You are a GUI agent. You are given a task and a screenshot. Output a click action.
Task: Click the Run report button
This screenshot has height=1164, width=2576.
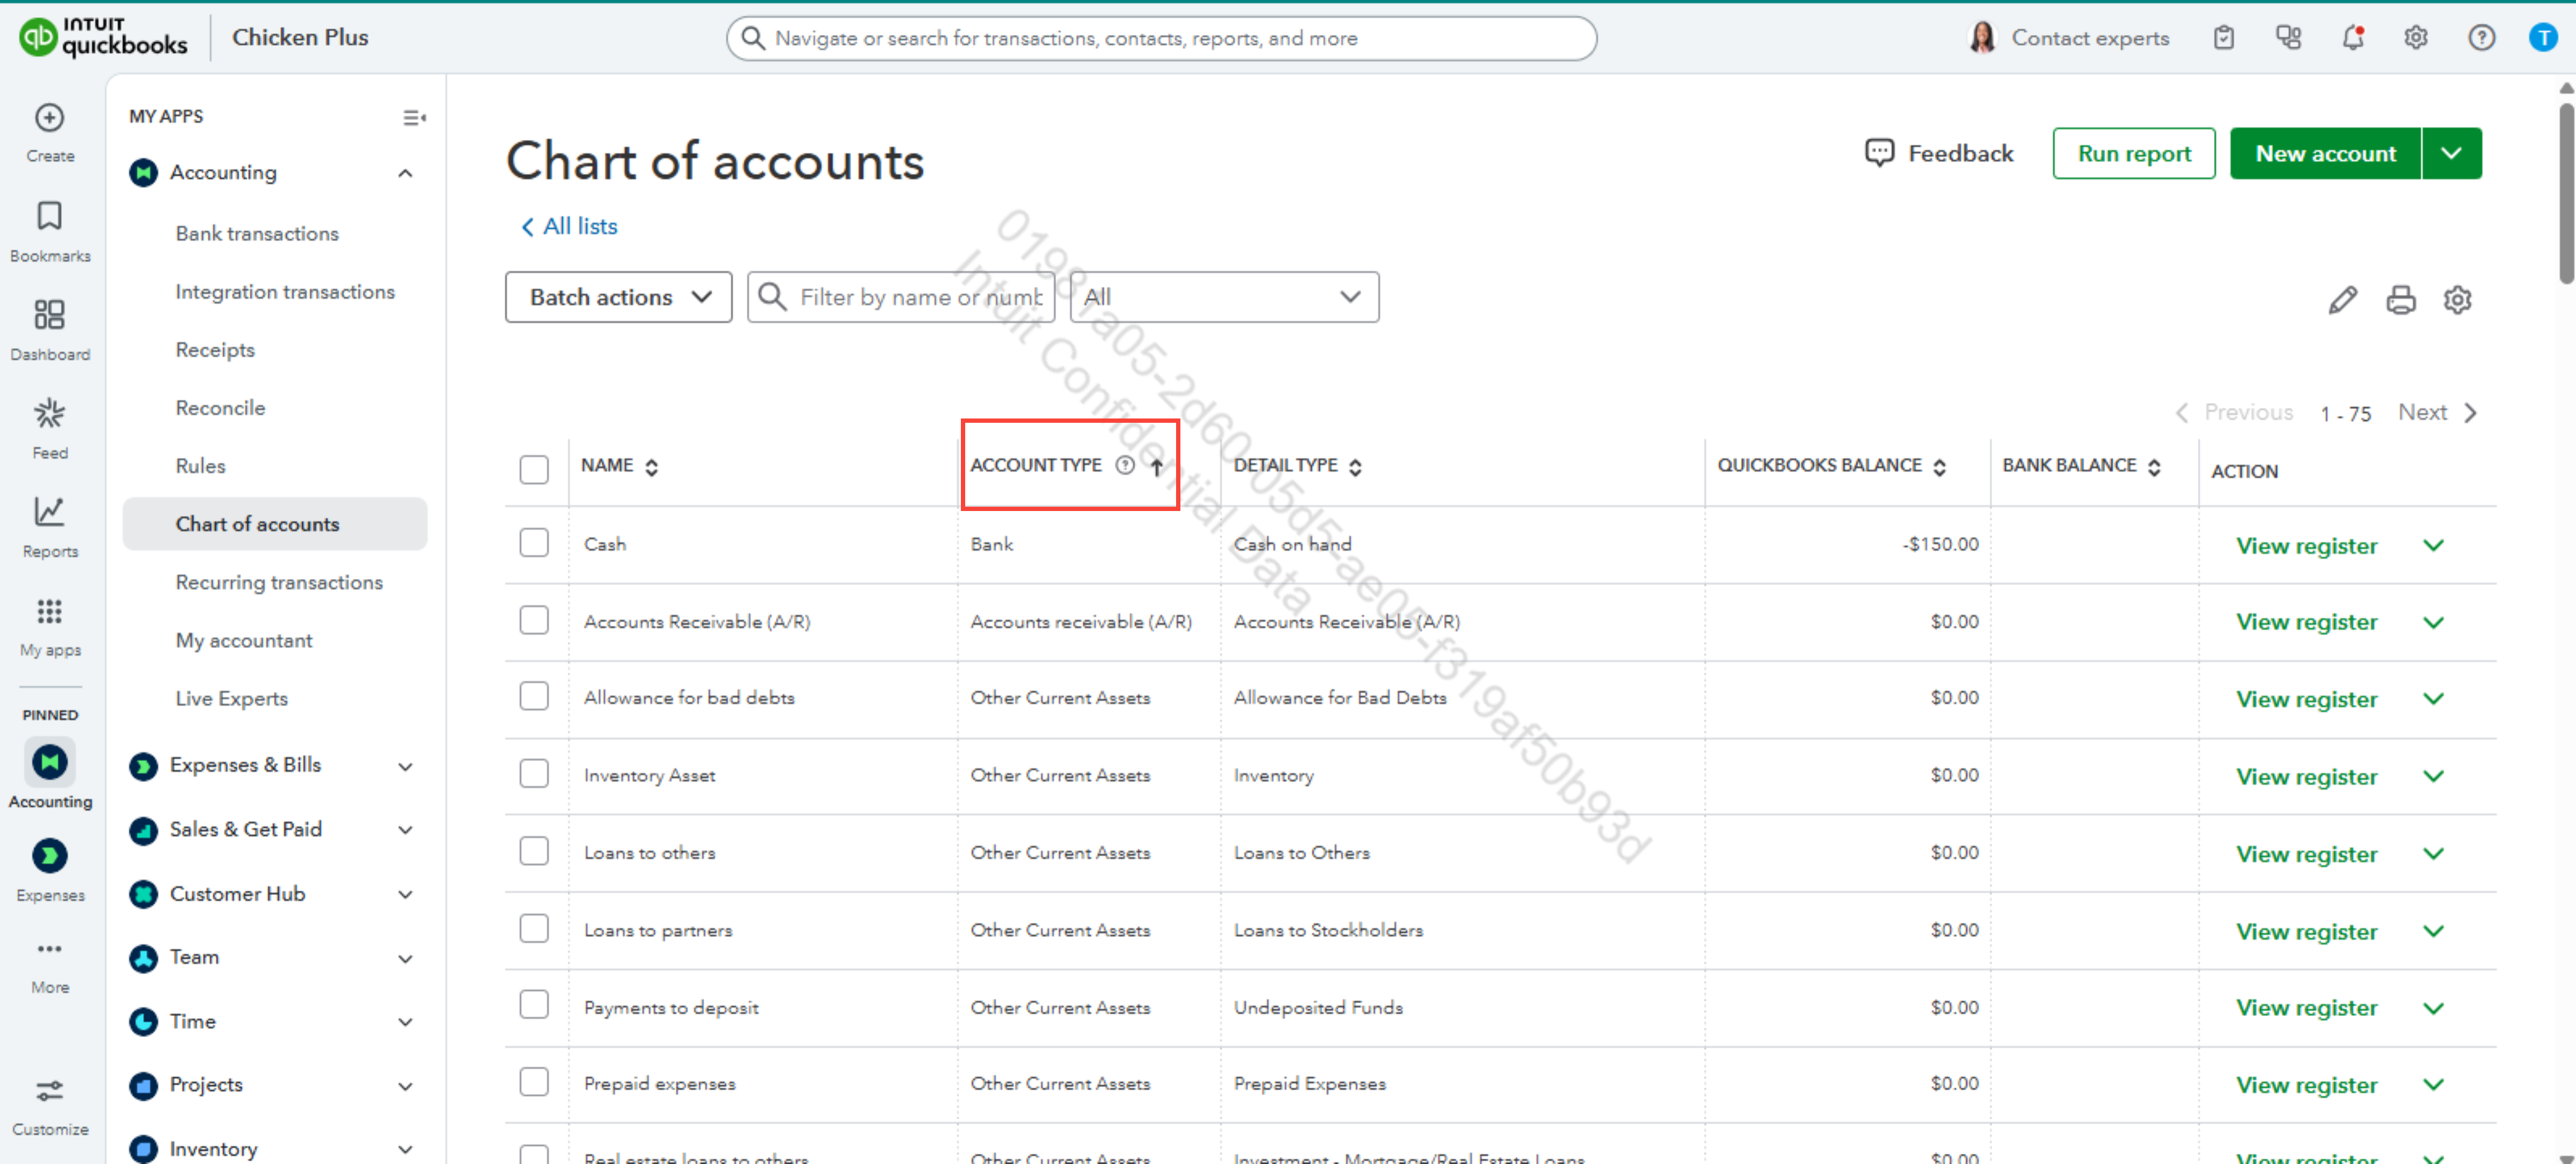(2133, 154)
